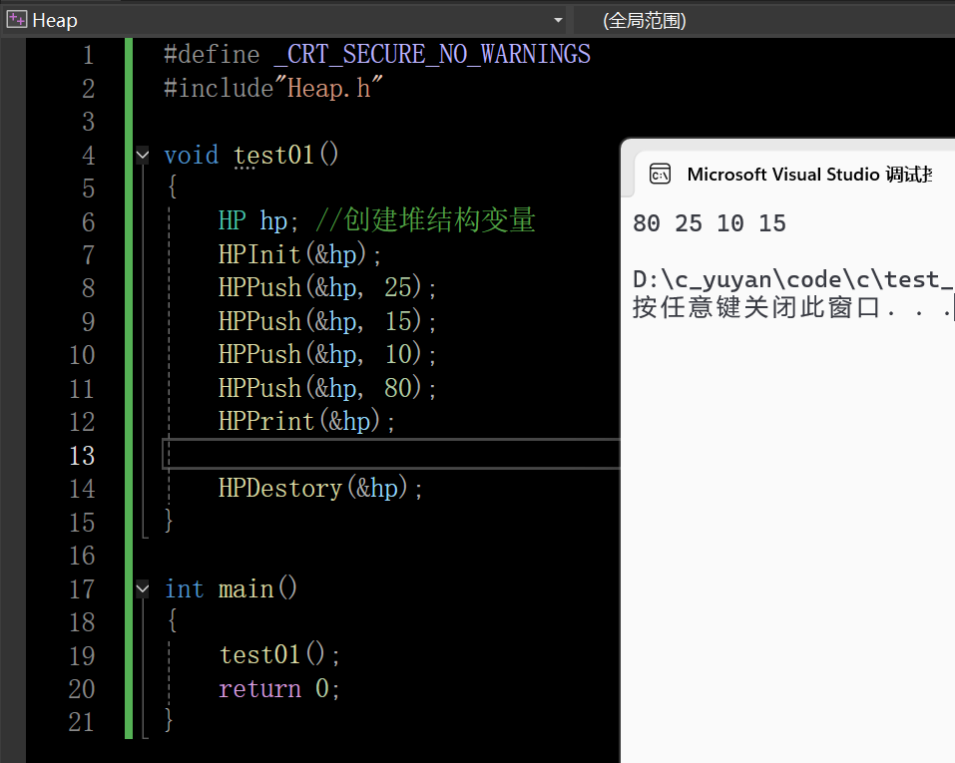This screenshot has width=955, height=763.
Task: Collapse the main function block
Action: pos(142,588)
